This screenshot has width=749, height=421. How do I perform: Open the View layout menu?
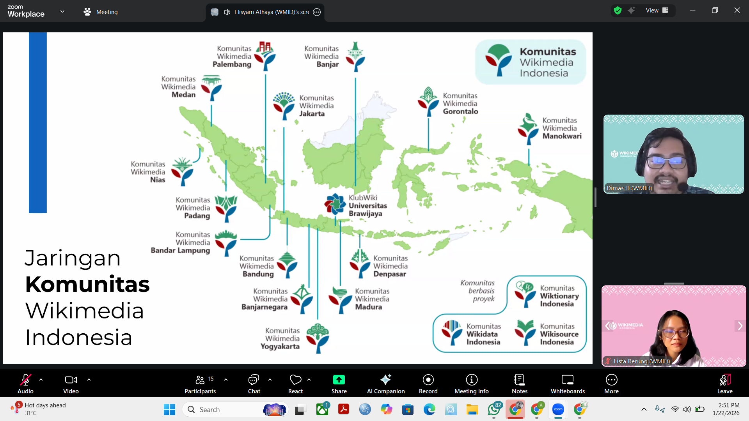tap(657, 11)
